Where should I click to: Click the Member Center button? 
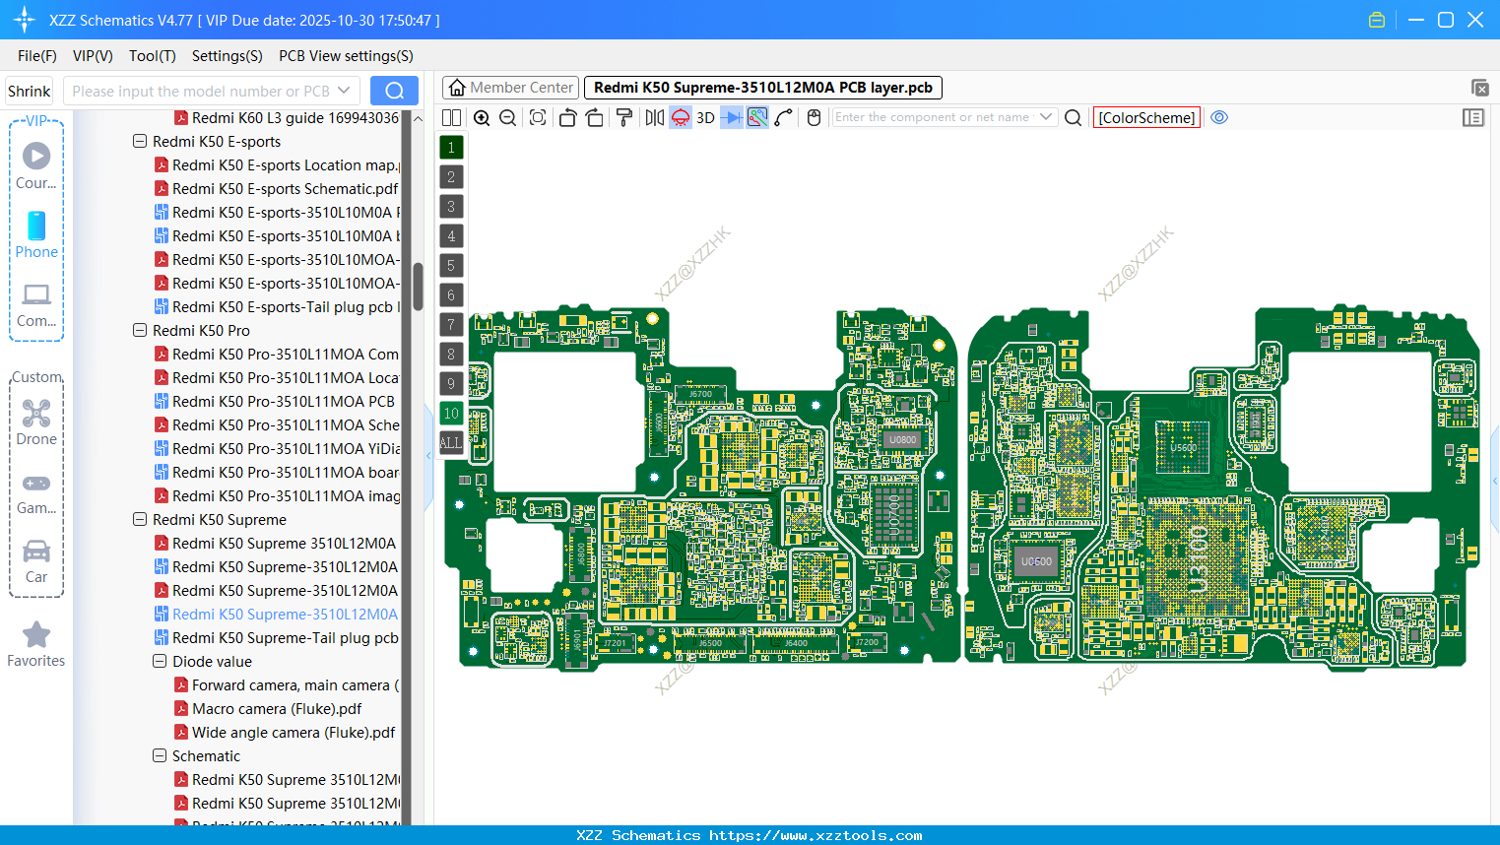(x=510, y=87)
